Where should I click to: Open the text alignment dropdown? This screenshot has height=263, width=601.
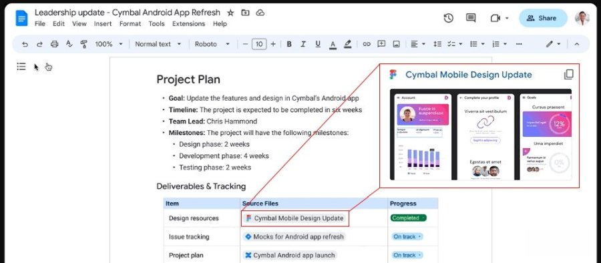click(x=418, y=44)
